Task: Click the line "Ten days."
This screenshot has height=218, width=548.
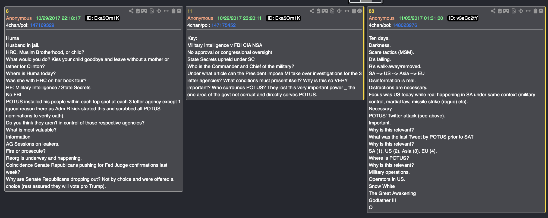Action: click(379, 38)
